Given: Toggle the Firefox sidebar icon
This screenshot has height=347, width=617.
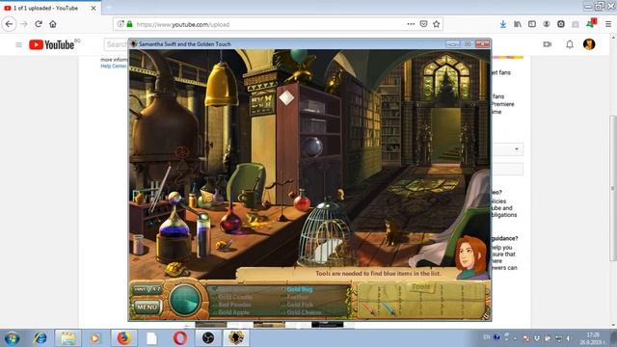Looking at the screenshot, I should (x=532, y=24).
